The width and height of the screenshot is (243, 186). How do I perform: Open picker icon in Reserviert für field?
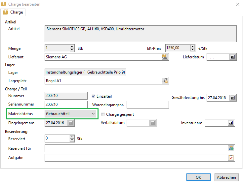pyautogui.click(x=231, y=148)
